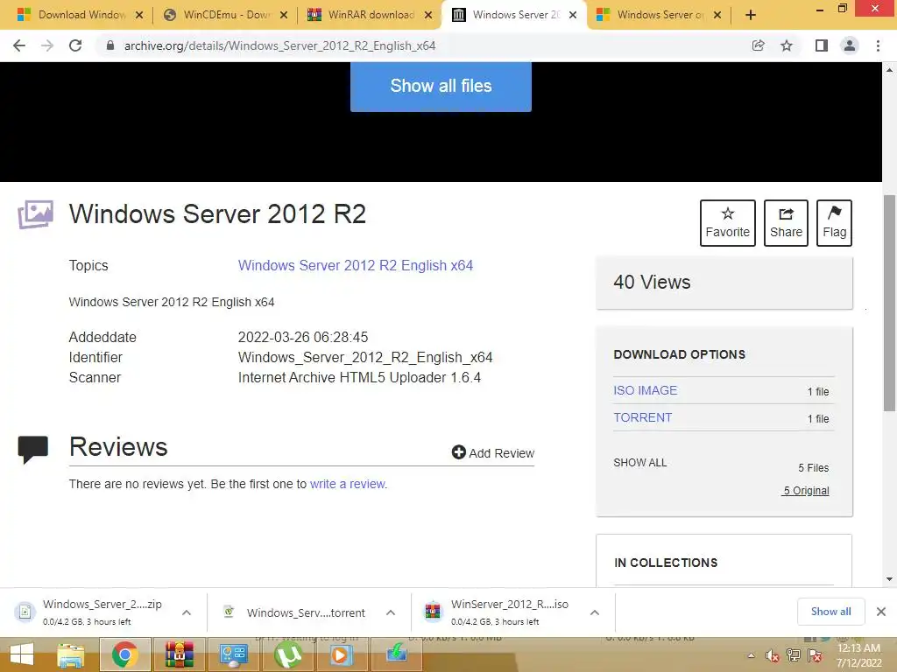This screenshot has width=897, height=672.
Task: Click the address bar URL
Action: 279,45
